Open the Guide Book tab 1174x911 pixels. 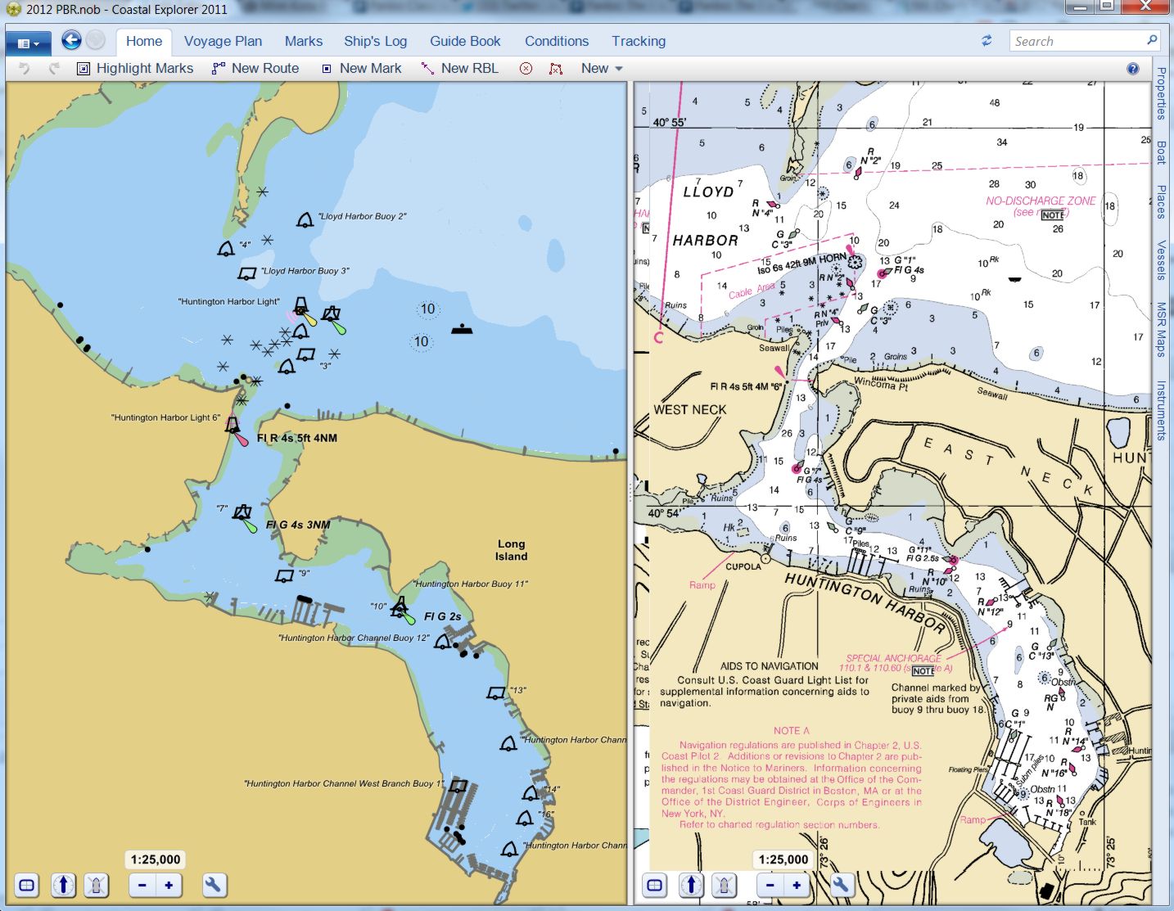click(x=465, y=41)
